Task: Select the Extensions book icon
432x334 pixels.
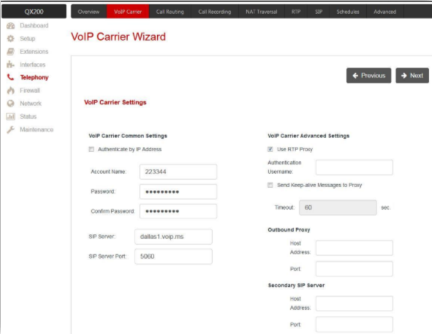Action: pyautogui.click(x=11, y=52)
